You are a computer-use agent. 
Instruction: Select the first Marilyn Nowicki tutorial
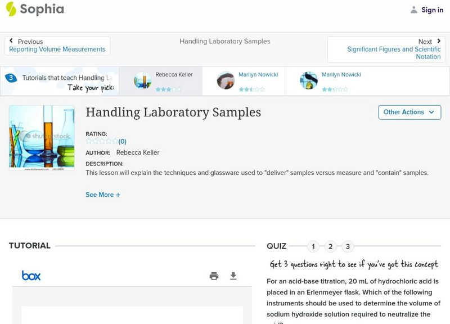pyautogui.click(x=243, y=81)
